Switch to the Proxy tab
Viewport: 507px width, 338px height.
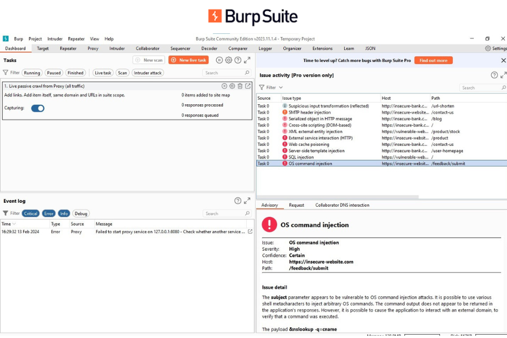93,48
